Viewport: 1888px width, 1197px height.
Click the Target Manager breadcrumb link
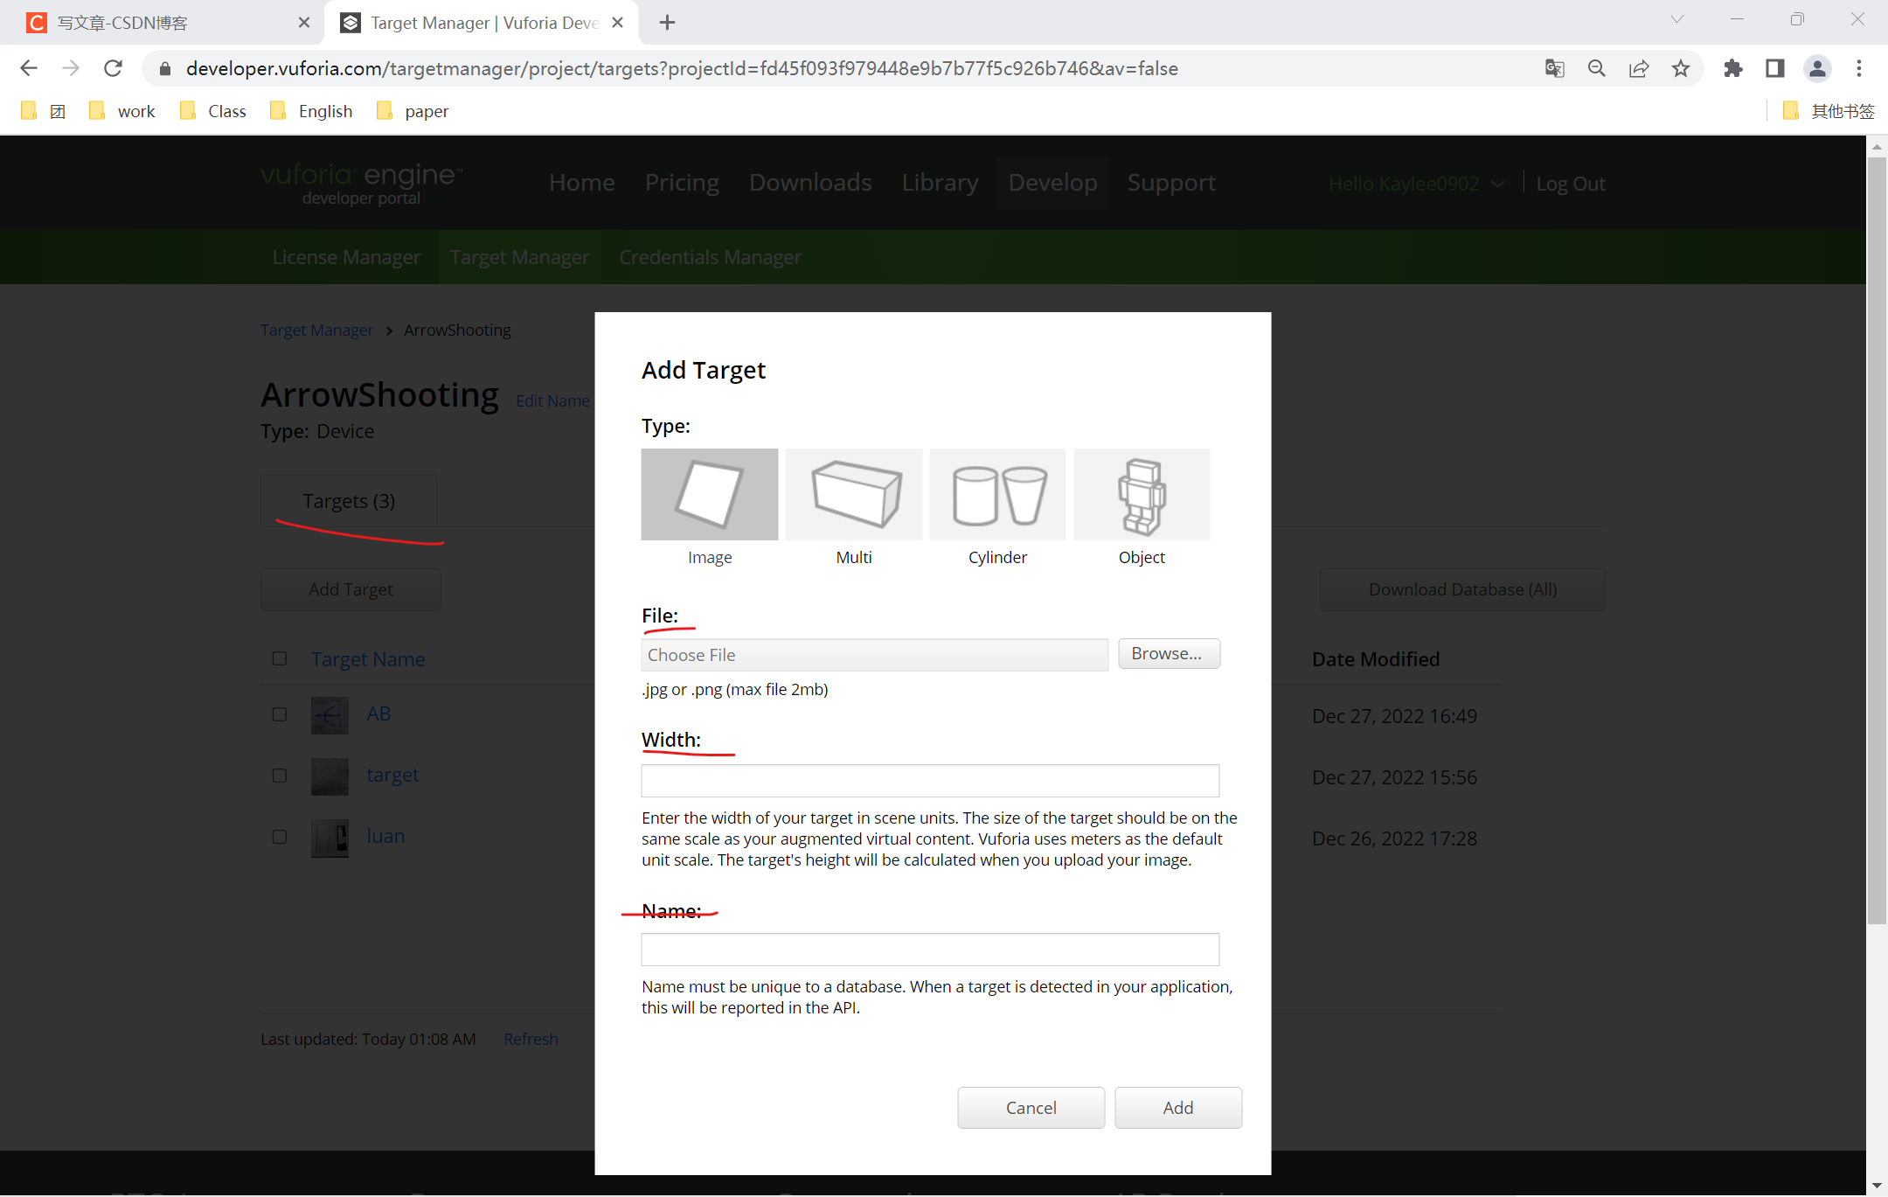pos(316,330)
